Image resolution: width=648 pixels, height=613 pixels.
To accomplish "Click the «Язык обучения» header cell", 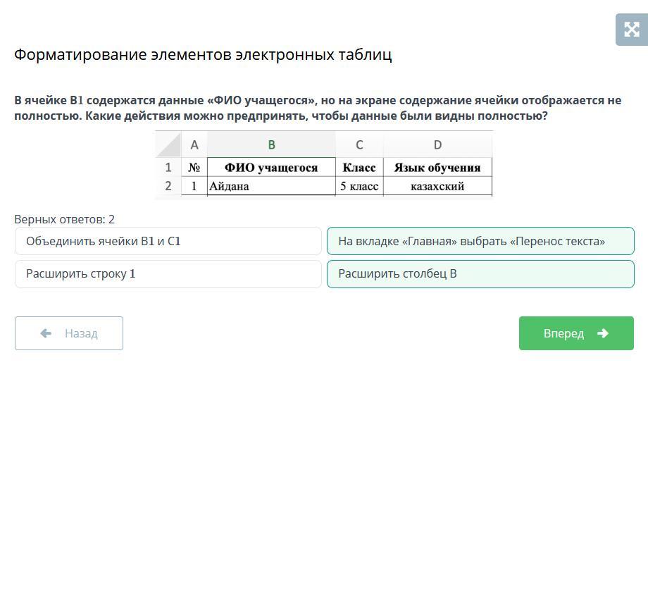I will [x=437, y=168].
